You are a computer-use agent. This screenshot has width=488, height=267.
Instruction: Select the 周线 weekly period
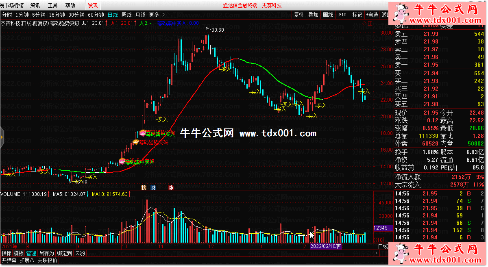(127, 15)
